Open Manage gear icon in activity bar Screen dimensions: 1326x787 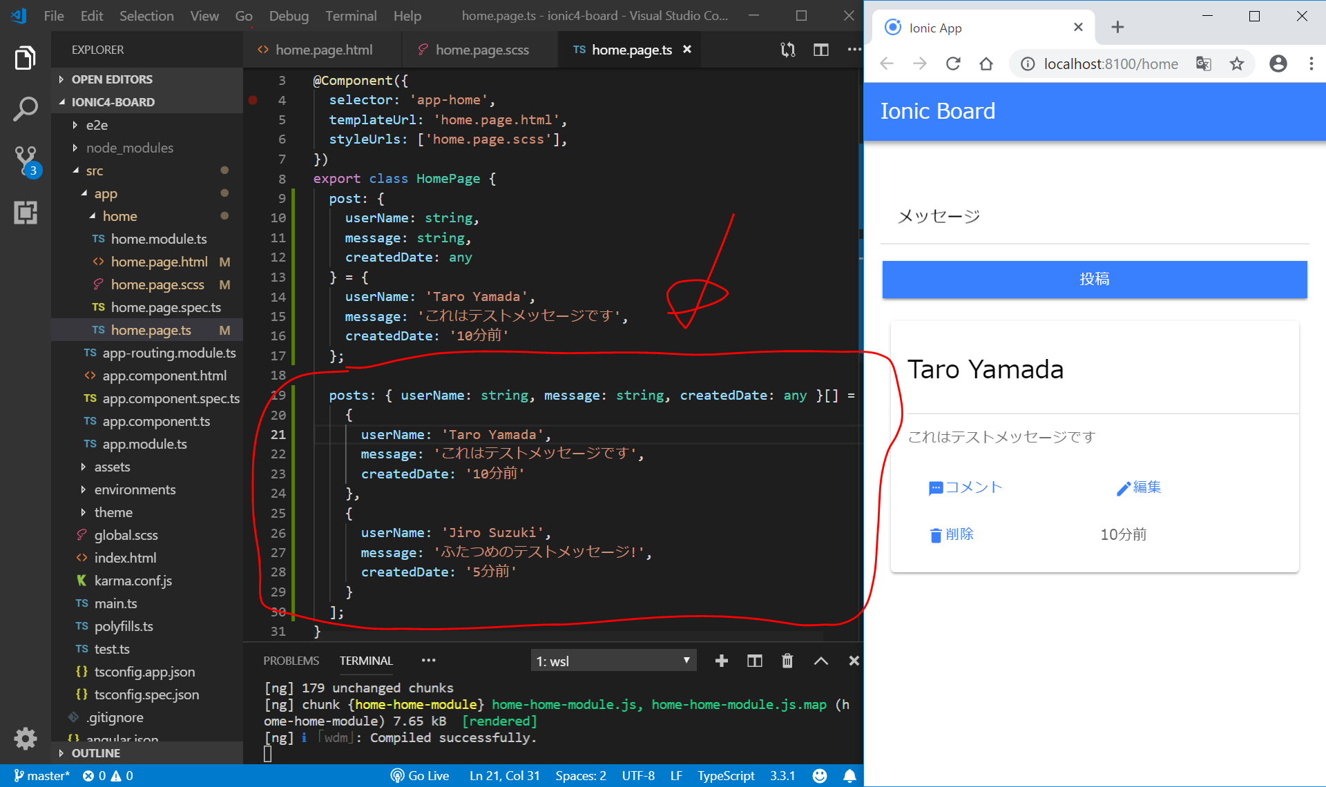click(x=26, y=738)
